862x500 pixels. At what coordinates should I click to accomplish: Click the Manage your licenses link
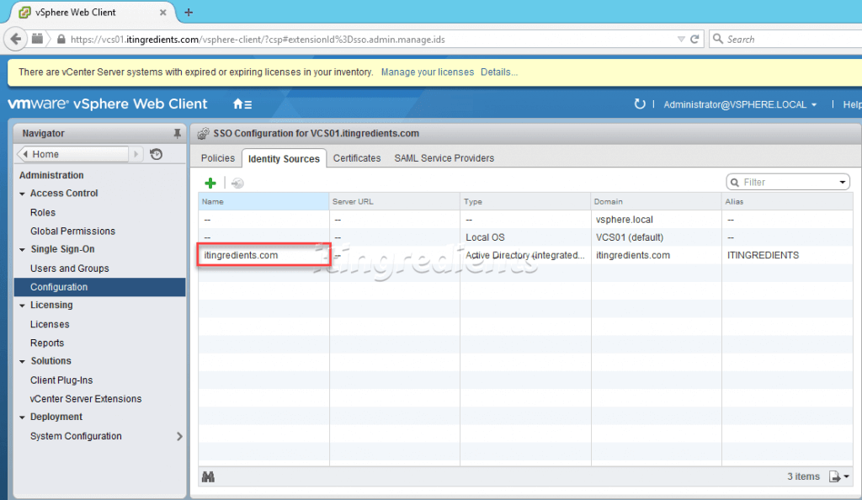[x=428, y=72]
